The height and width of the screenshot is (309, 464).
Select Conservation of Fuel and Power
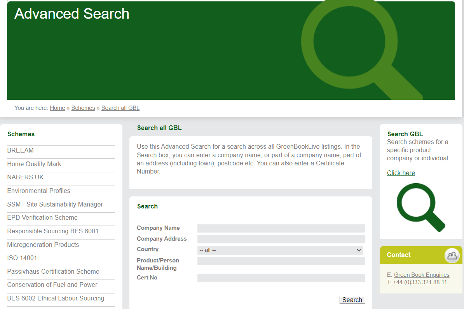point(52,285)
